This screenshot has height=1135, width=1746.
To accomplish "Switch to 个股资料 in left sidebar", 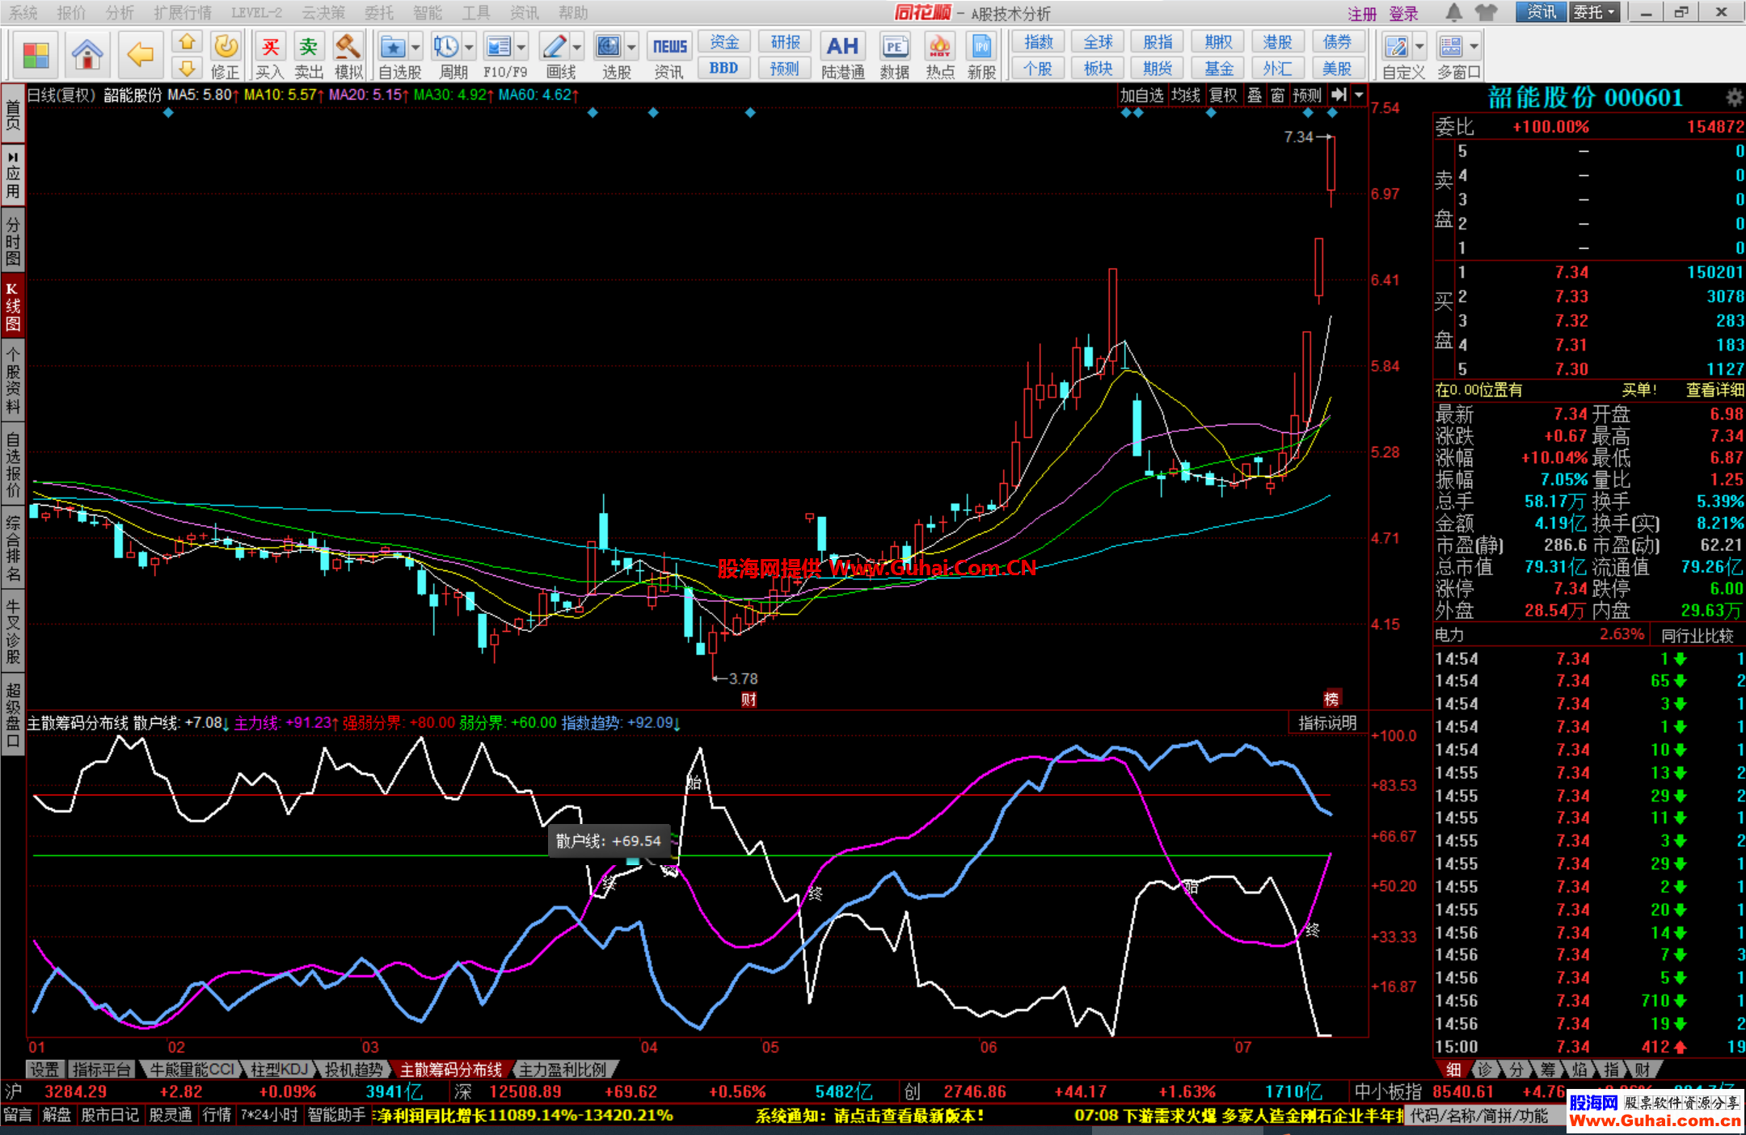I will (13, 380).
